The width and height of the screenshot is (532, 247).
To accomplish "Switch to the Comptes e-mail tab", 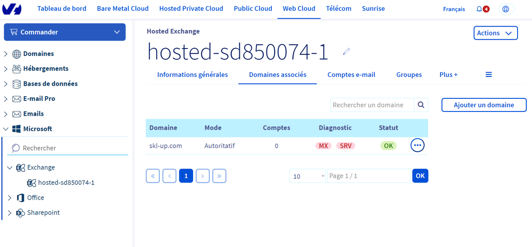I will (x=351, y=75).
